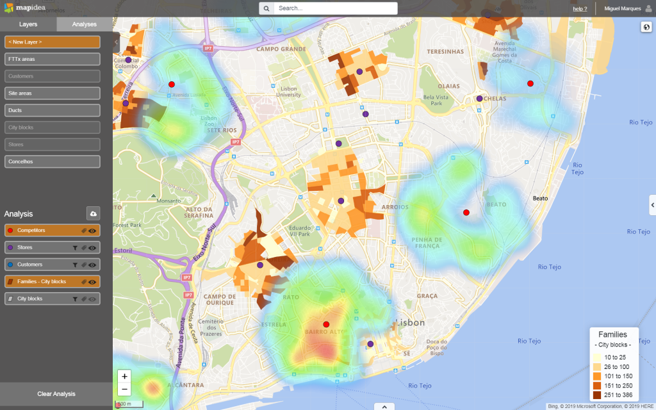The height and width of the screenshot is (410, 656).
Task: Click purple store marker at Centro Comercial Colombo
Action: point(128,60)
